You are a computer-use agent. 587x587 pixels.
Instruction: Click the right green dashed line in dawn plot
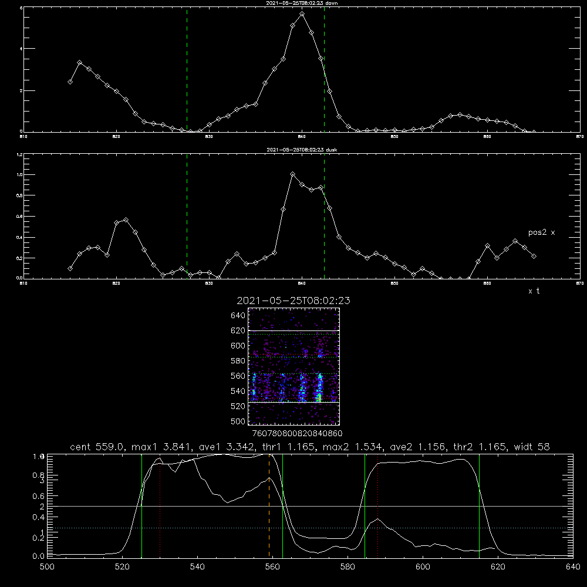click(x=324, y=69)
